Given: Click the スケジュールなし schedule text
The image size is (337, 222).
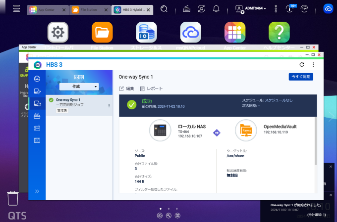Looking at the screenshot, I should 279,100.
